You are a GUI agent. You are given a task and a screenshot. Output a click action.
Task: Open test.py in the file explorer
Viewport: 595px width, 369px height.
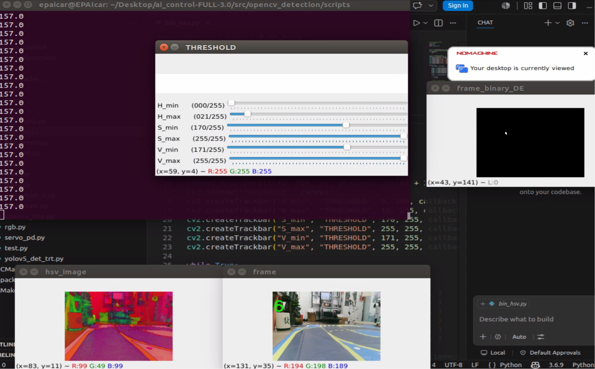pyautogui.click(x=16, y=248)
